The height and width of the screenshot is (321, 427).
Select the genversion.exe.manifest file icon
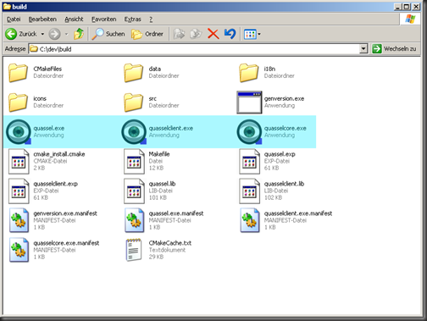click(x=19, y=220)
